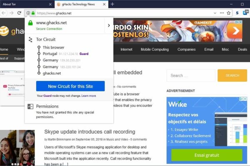Click the green padlock in address bar
This screenshot has width=250, height=166.
pyautogui.click(x=32, y=13)
